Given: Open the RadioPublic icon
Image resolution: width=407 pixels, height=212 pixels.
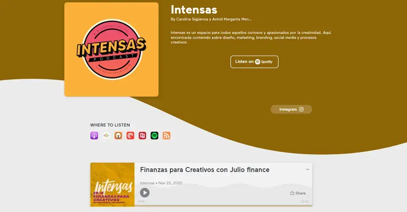Looking at the screenshot, I should click(142, 135).
